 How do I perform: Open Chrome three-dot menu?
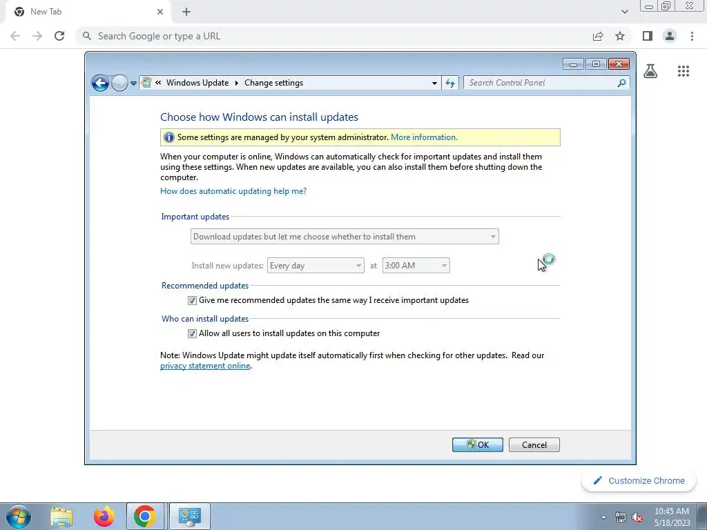692,36
